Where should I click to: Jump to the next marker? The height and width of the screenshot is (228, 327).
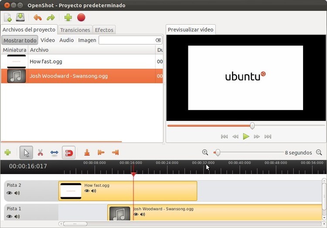coord(116,152)
